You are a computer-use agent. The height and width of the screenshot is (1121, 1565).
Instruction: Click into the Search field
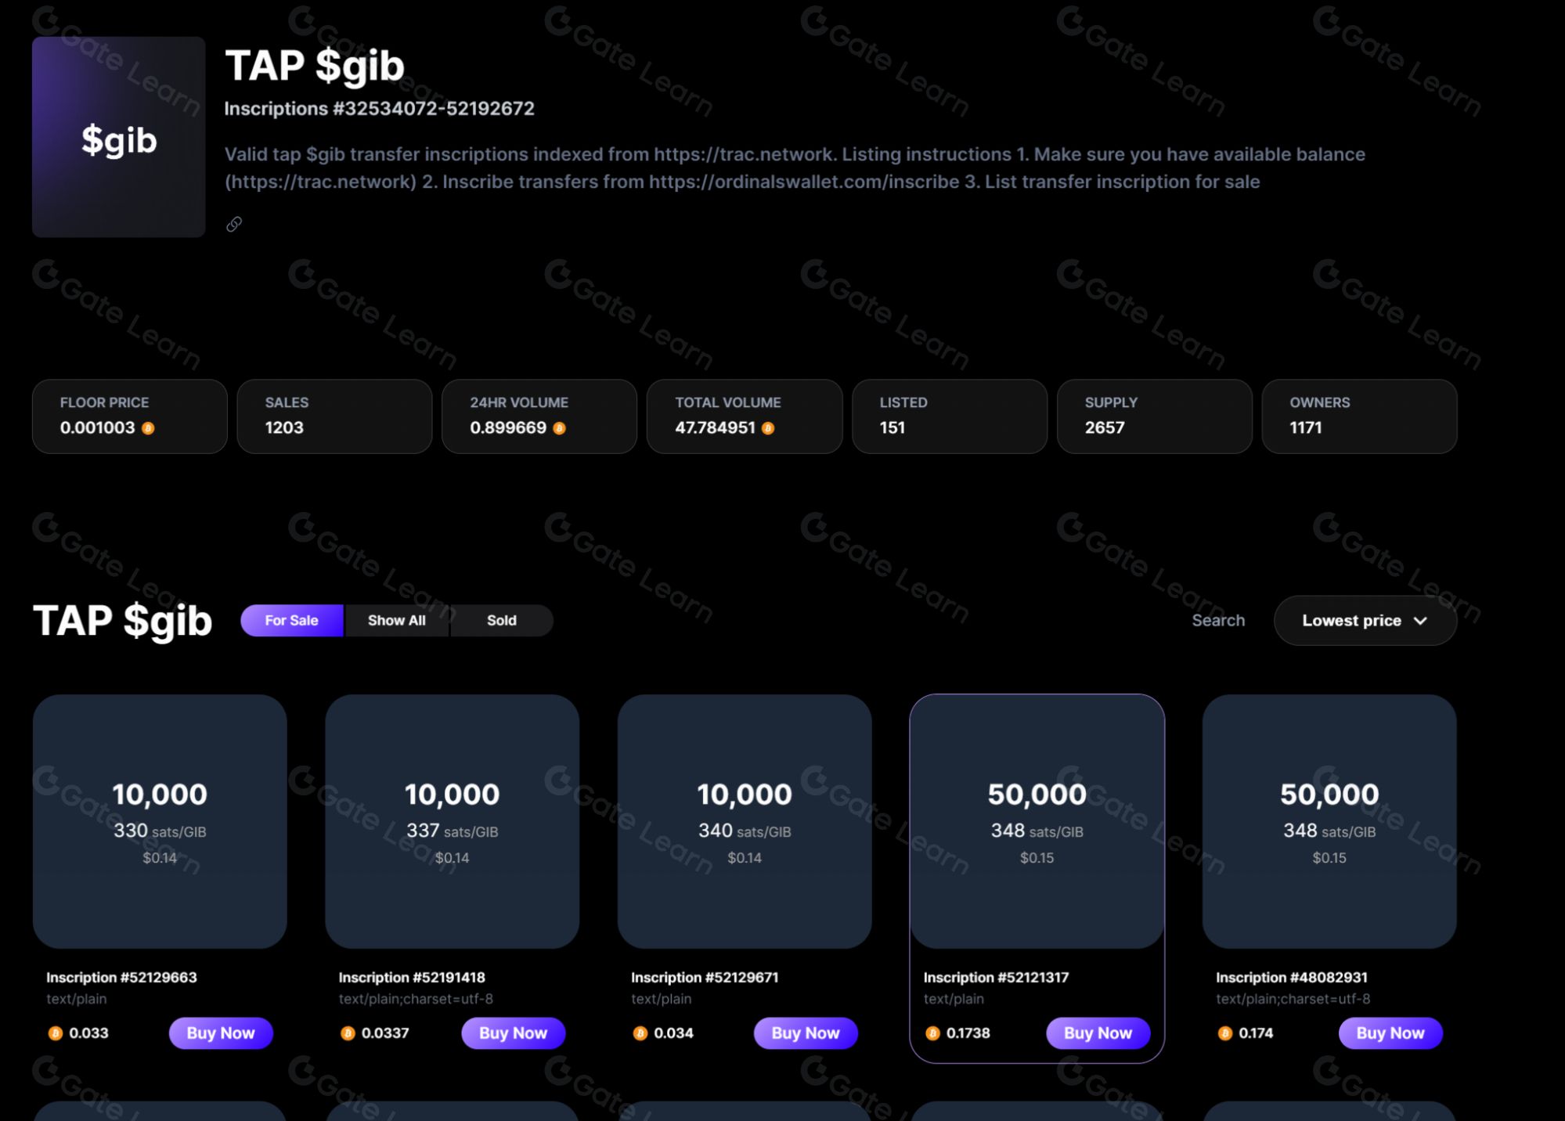(x=1217, y=621)
